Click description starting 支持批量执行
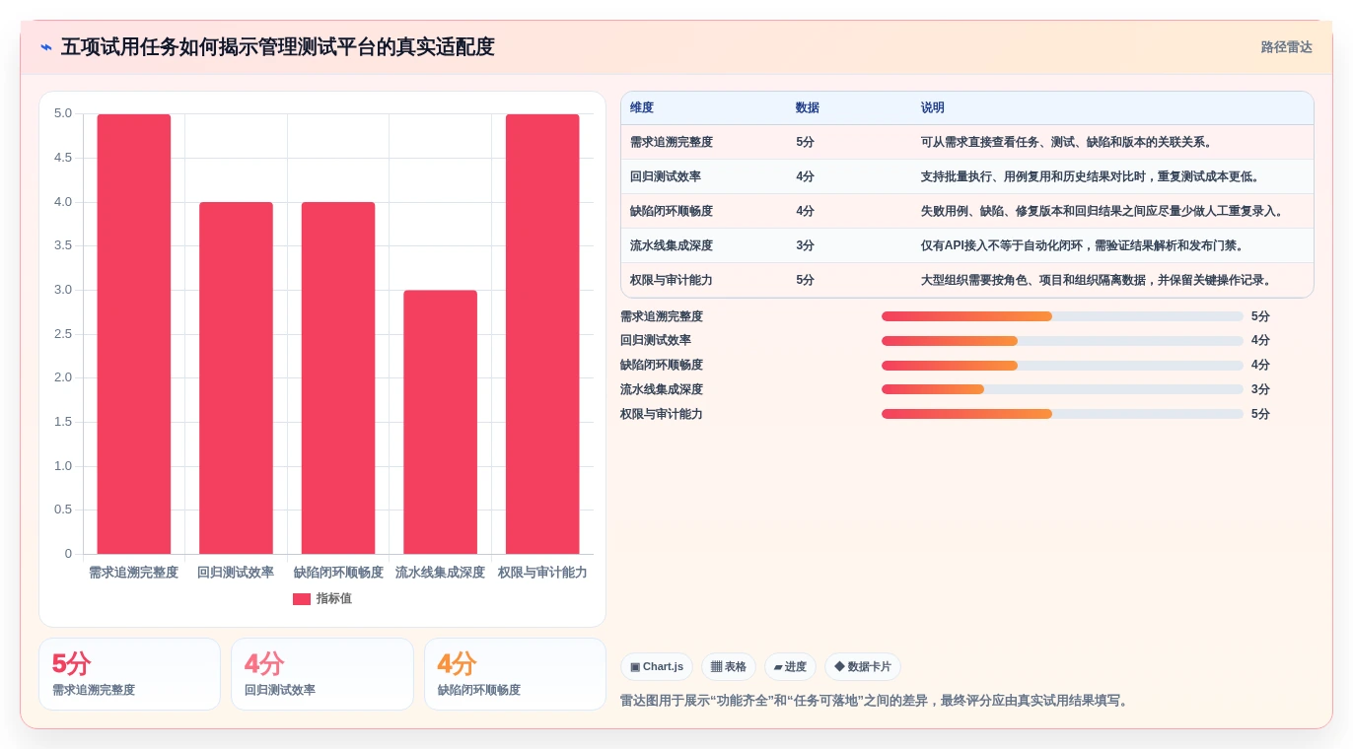This screenshot has height=749, width=1353. (1091, 176)
